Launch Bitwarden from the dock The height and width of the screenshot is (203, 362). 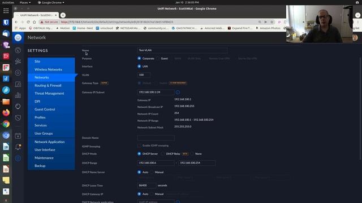(x=6, y=22)
